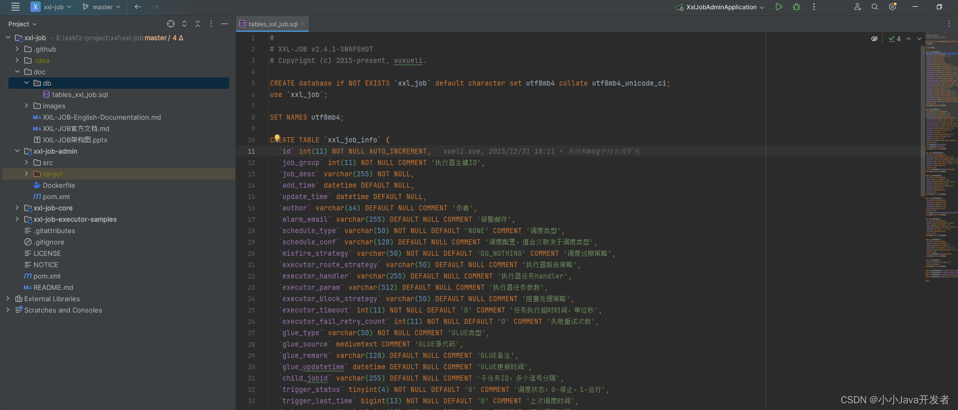The height and width of the screenshot is (410, 958).
Task: Collapse the doc folder
Action: pyautogui.click(x=18, y=72)
